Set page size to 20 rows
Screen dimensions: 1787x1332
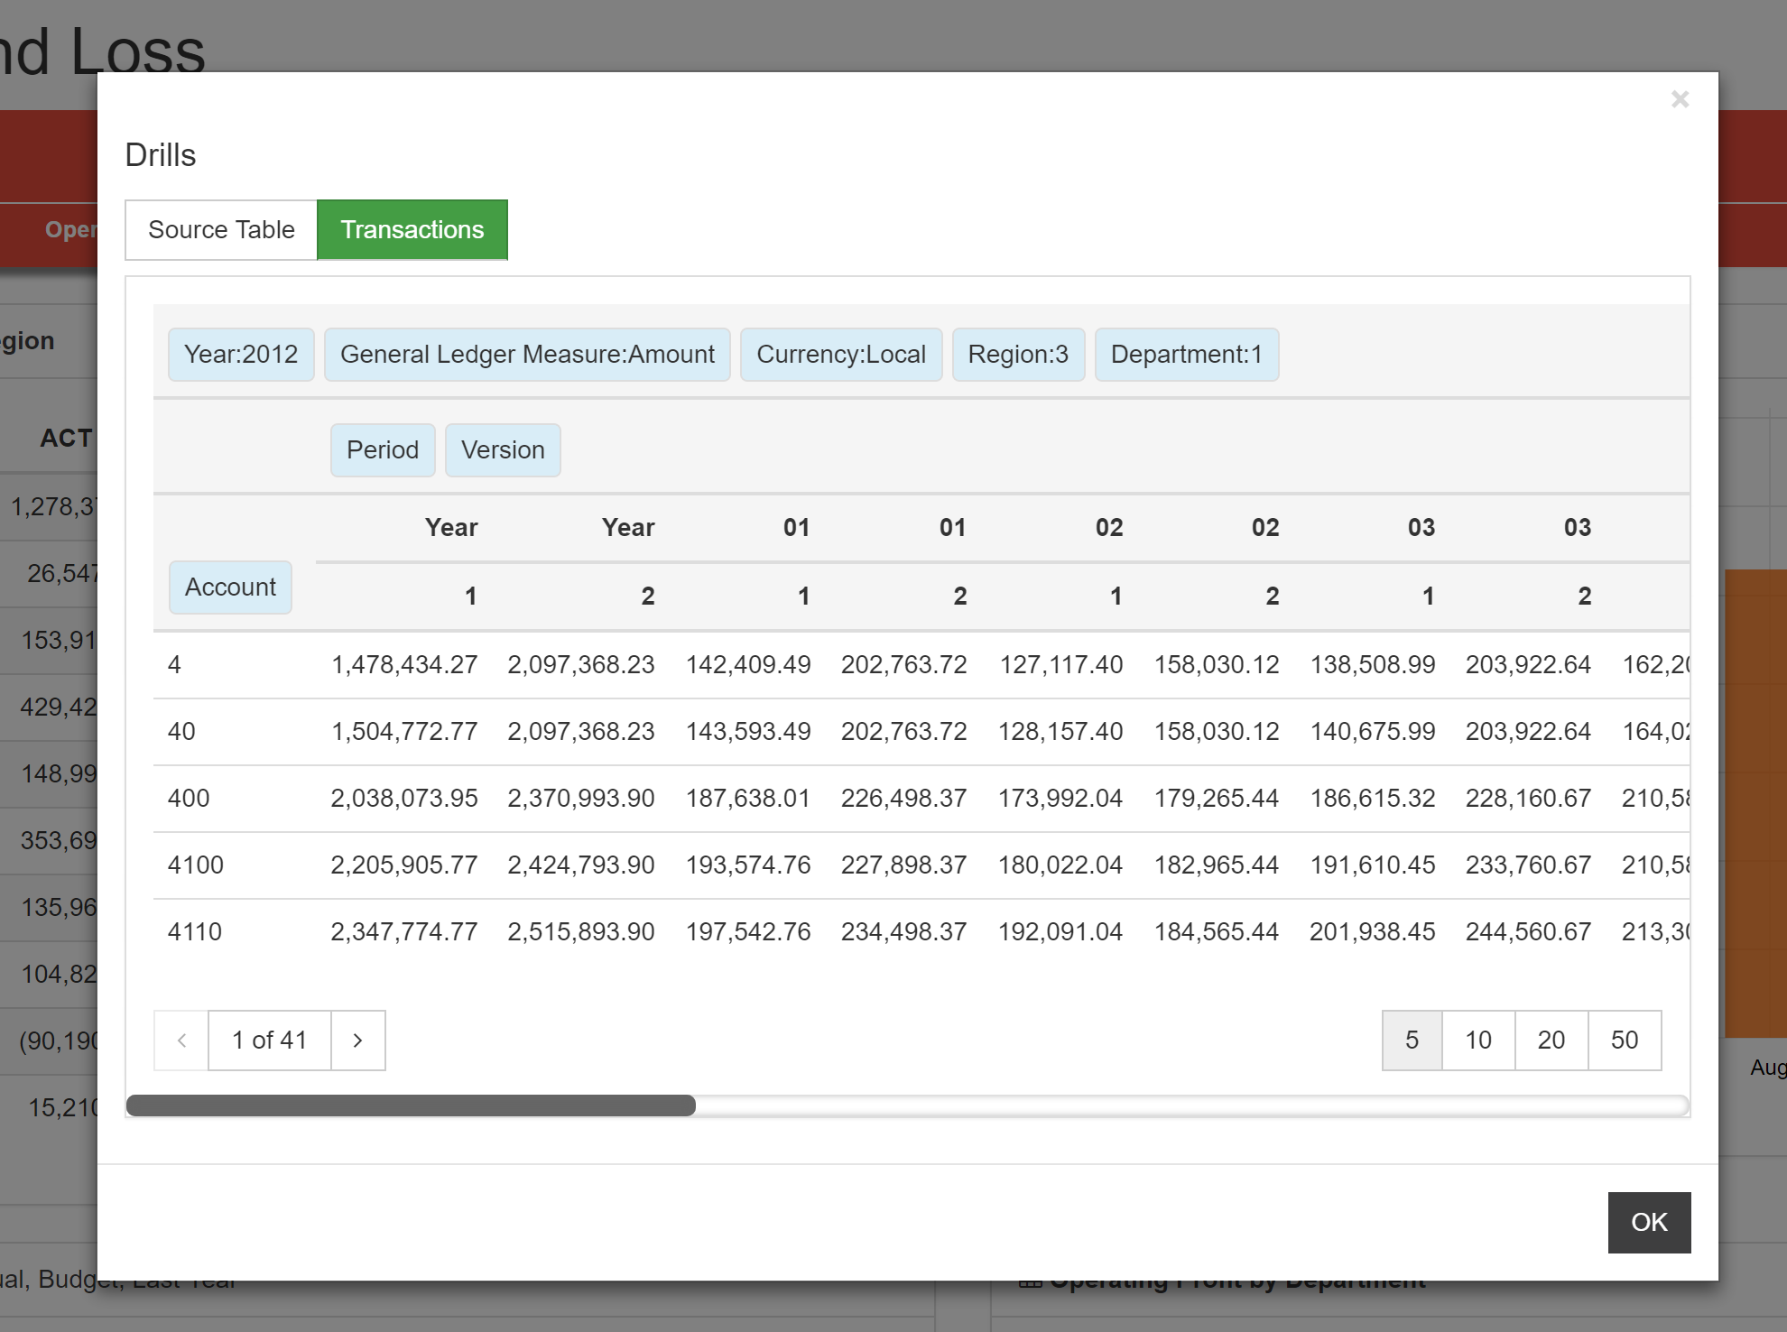(x=1551, y=1040)
